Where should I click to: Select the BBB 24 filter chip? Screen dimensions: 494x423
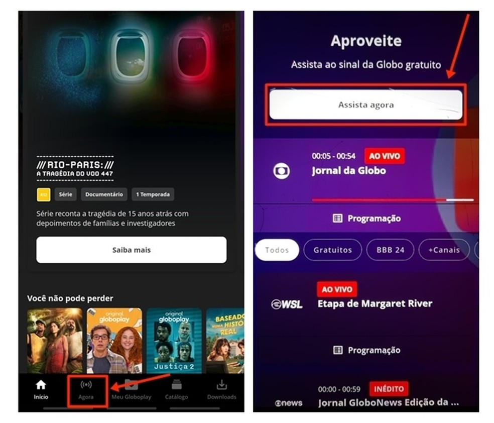[x=390, y=250]
